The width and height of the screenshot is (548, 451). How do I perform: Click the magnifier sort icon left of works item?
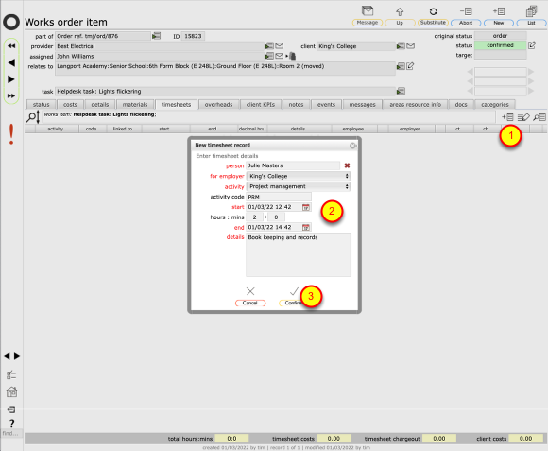click(33, 117)
